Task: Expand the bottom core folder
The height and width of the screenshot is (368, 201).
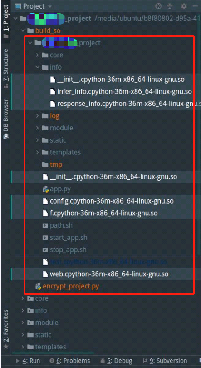Action: pyautogui.click(x=23, y=298)
